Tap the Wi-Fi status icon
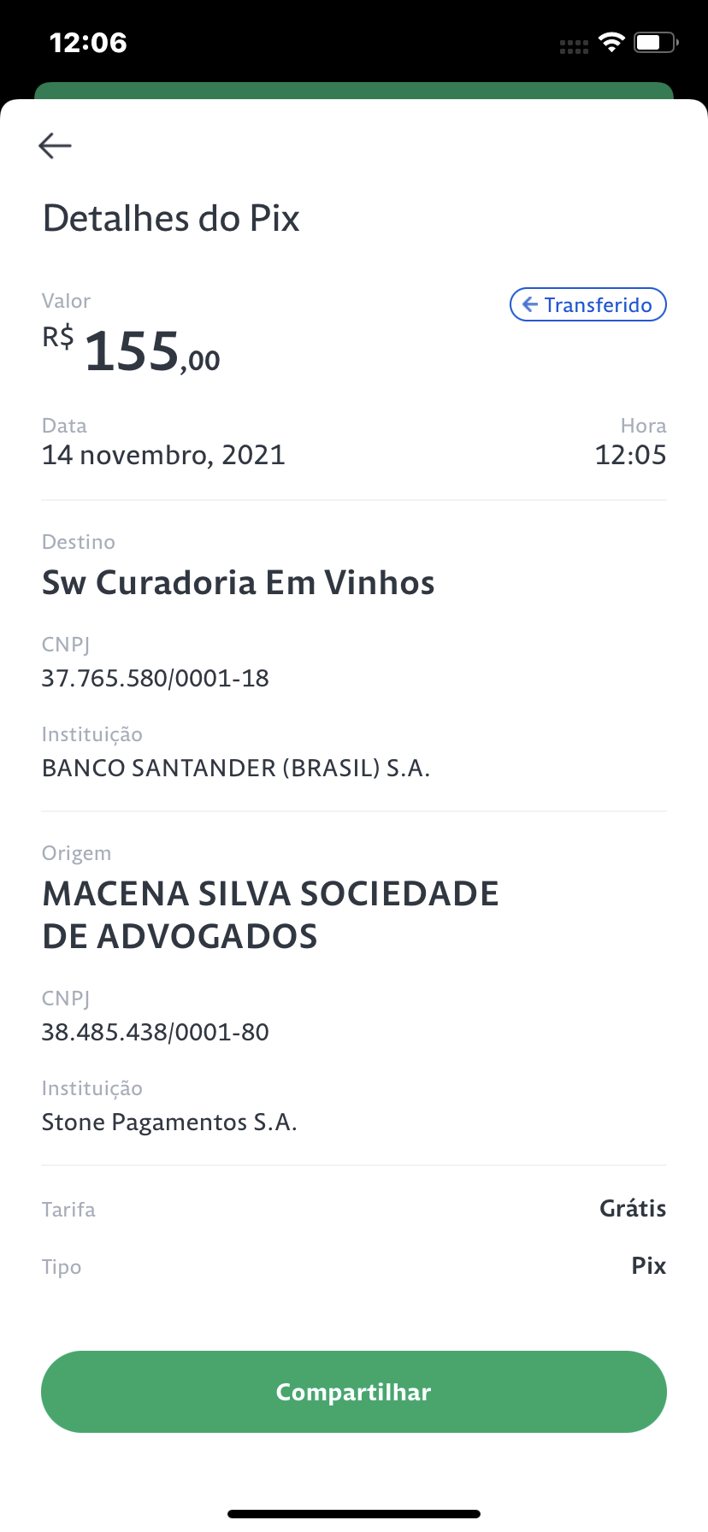The image size is (708, 1532). [611, 42]
